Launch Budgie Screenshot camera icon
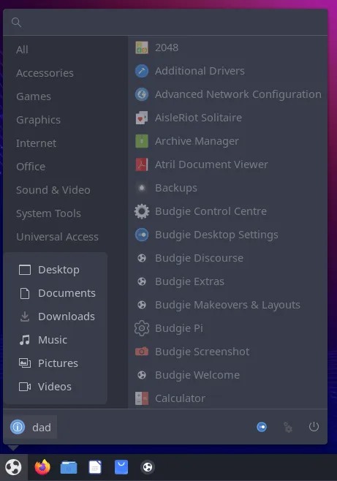 [142, 352]
